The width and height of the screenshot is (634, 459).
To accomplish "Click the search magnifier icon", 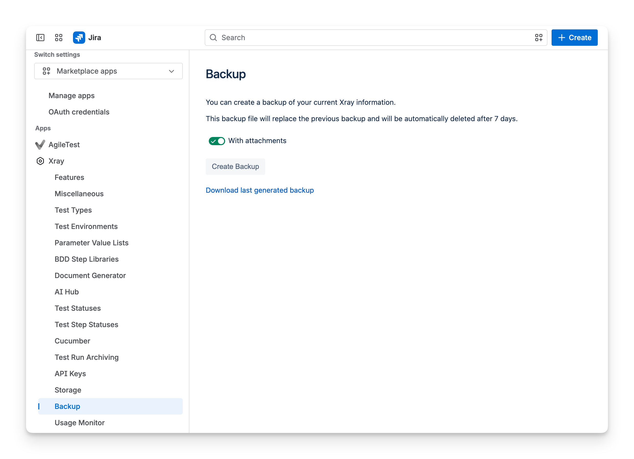I will [x=213, y=38].
